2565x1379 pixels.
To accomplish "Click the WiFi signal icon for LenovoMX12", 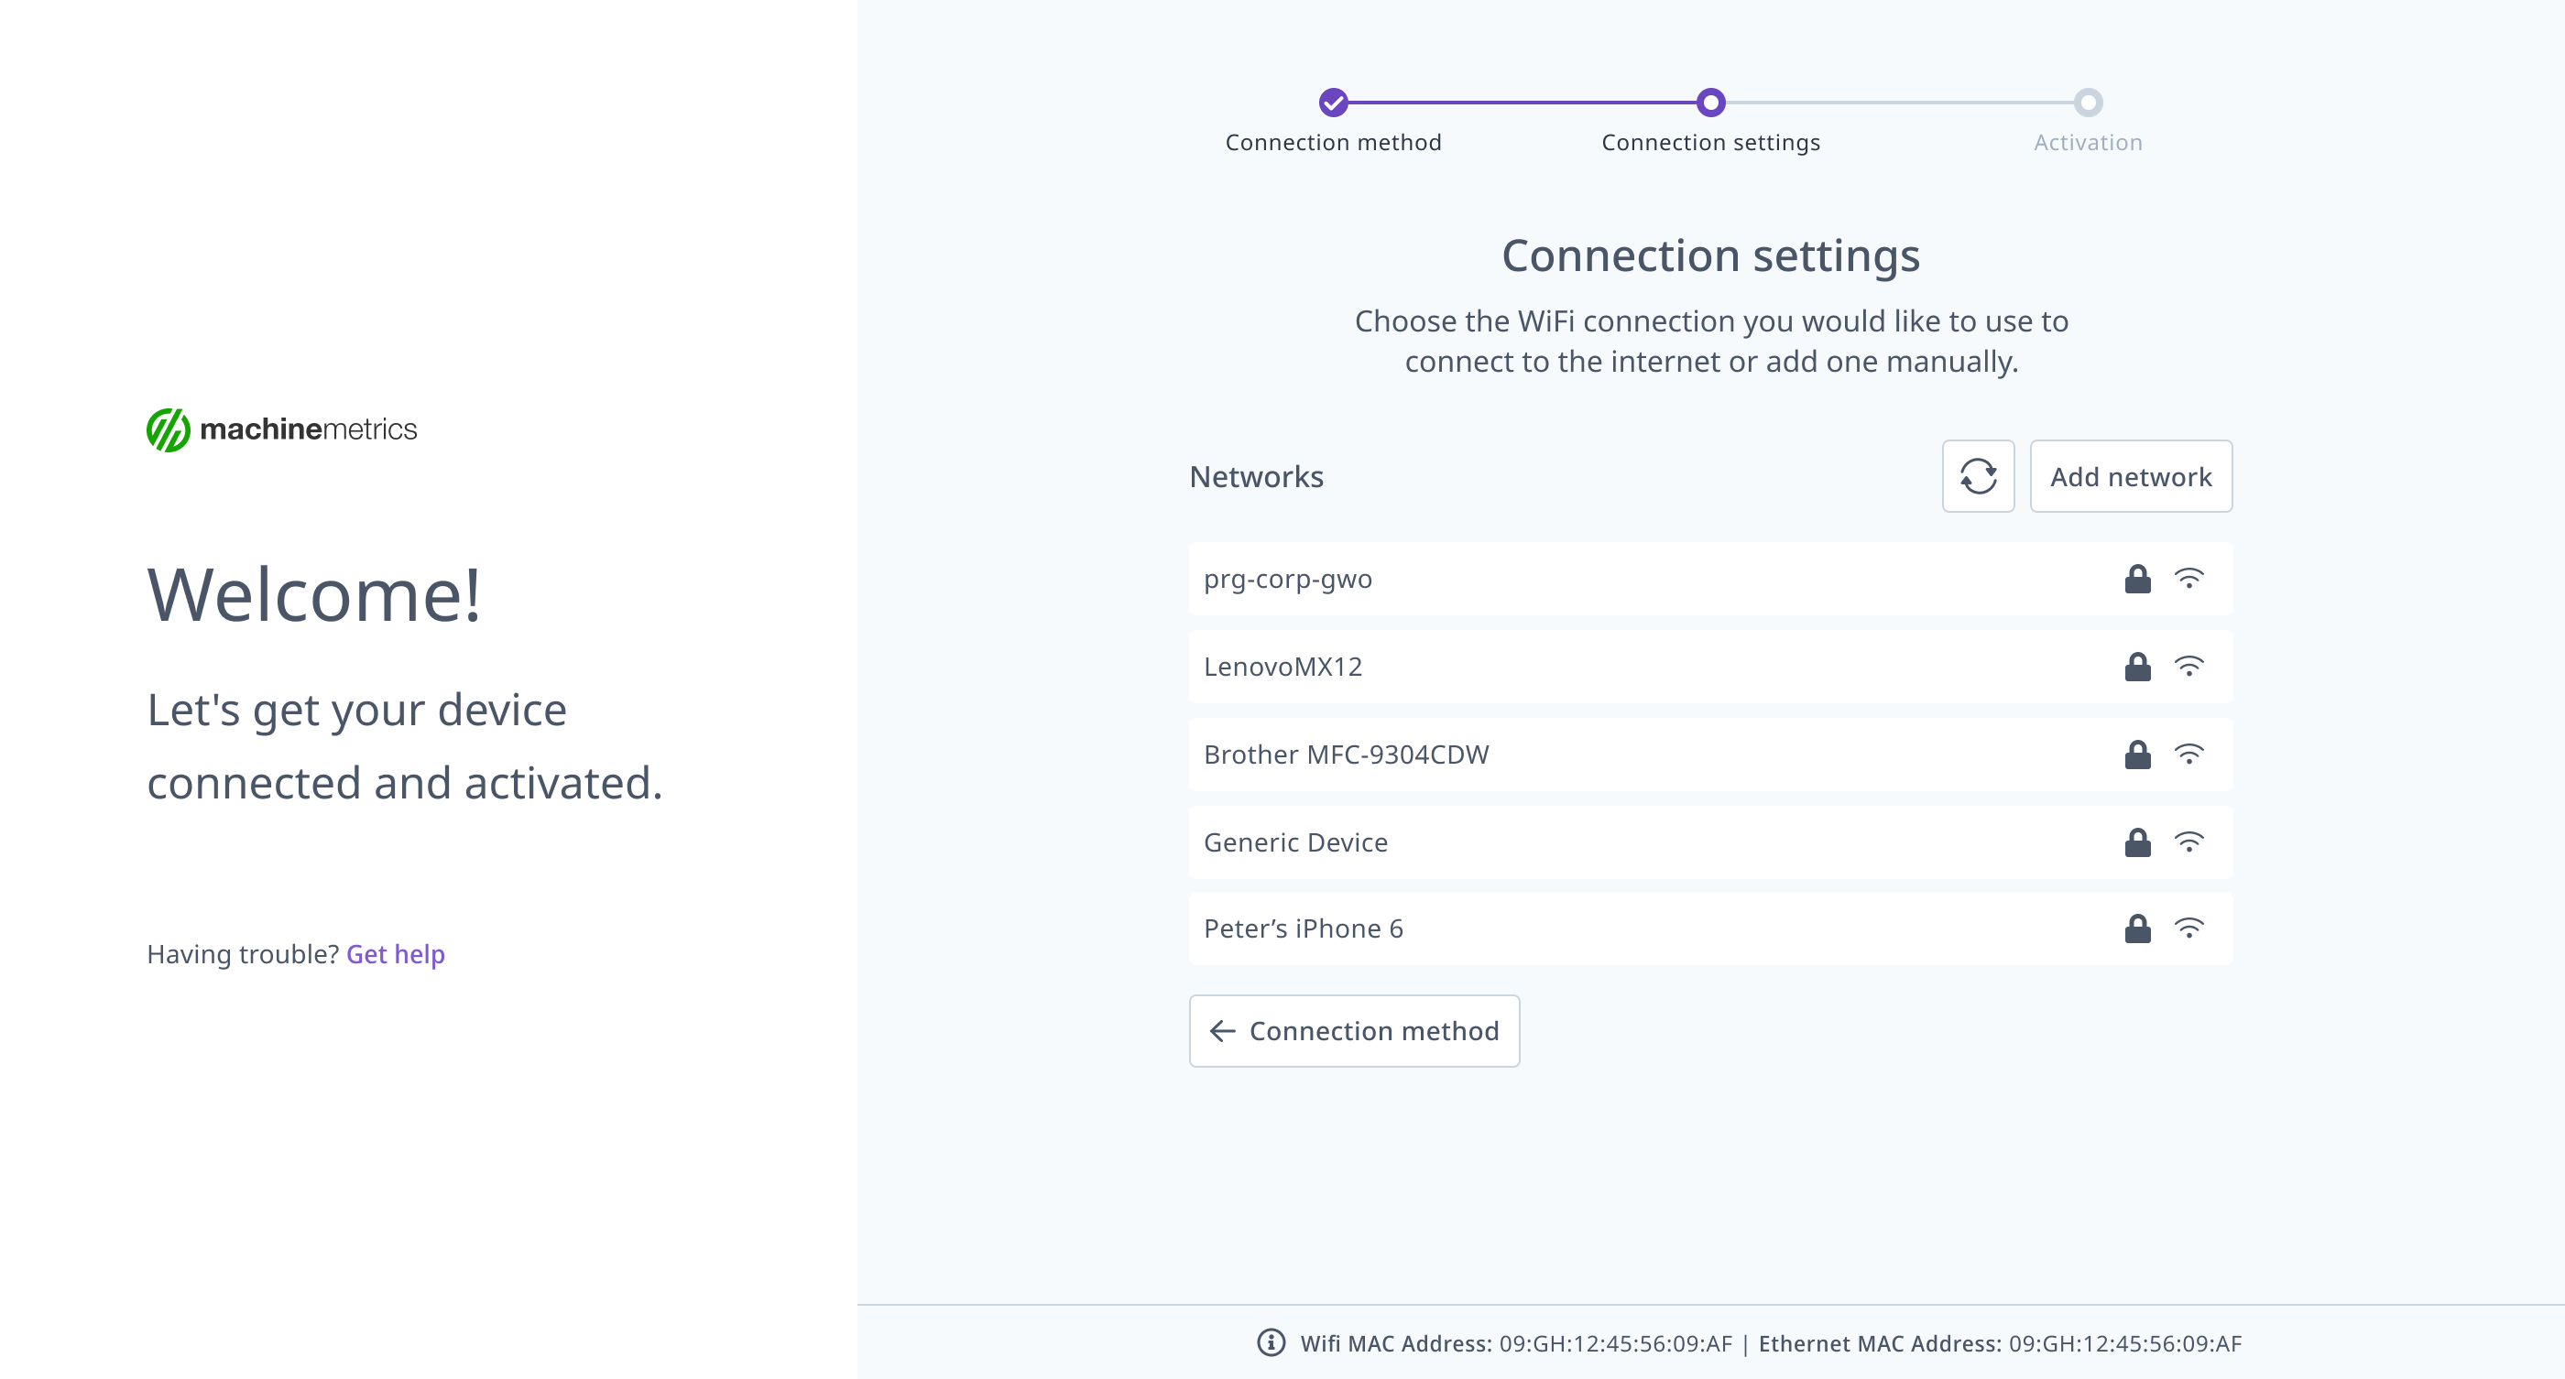I will pyautogui.click(x=2188, y=666).
